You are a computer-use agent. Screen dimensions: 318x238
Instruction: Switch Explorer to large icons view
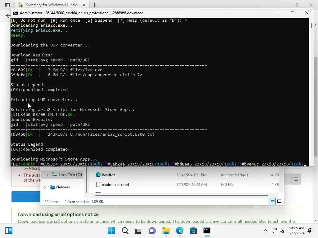pyautogui.click(x=279, y=201)
